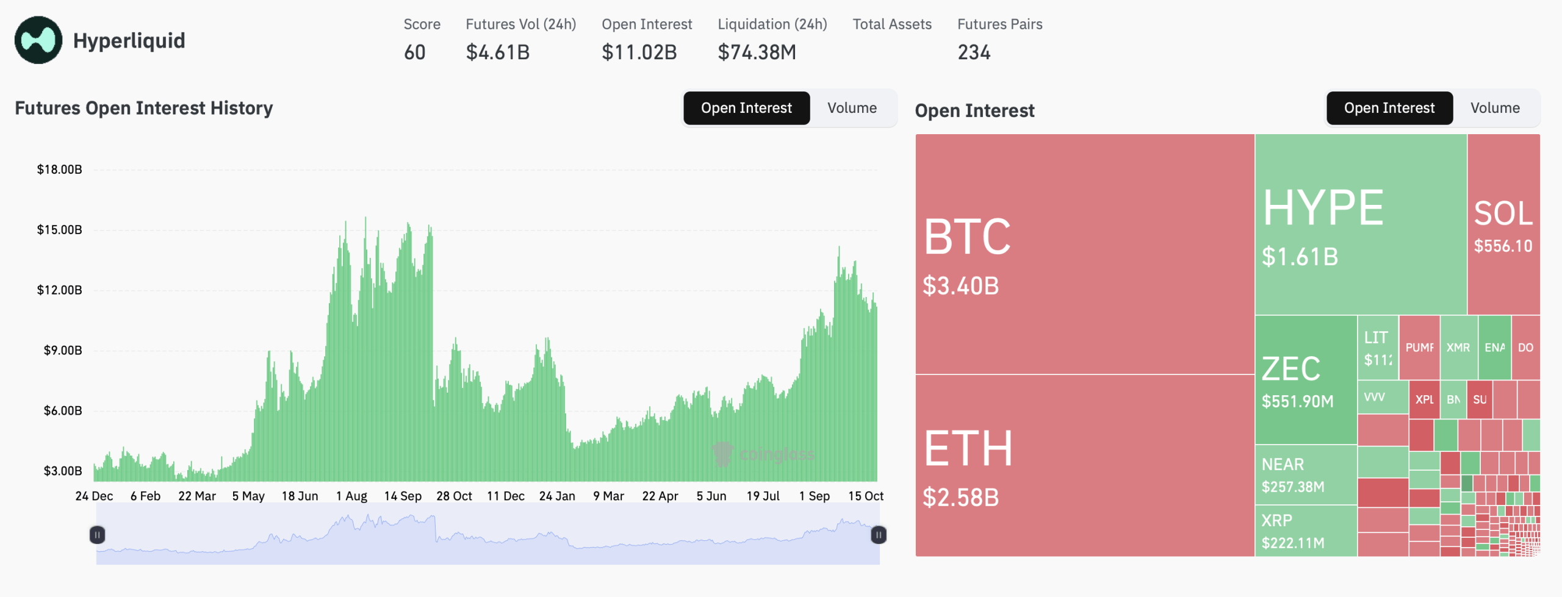Grab the left range slider handle

click(x=97, y=535)
